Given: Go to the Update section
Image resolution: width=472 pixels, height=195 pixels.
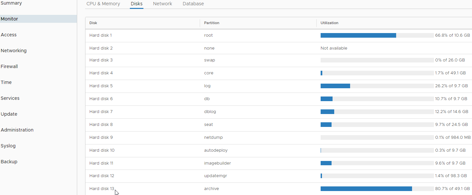Looking at the screenshot, I should [x=9, y=114].
